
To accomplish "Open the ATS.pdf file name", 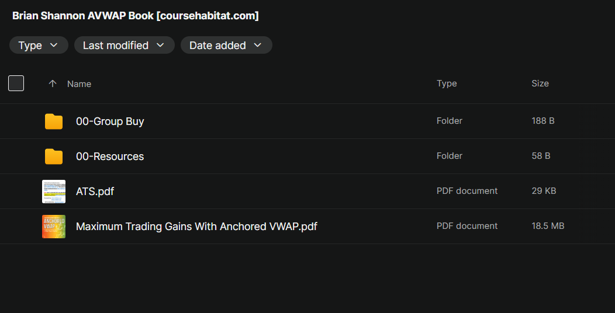I will click(x=95, y=192).
